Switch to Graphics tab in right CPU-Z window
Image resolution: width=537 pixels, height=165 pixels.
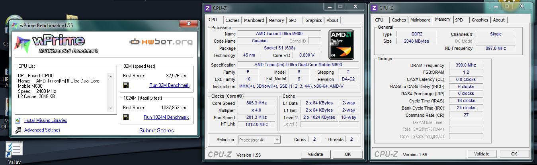pyautogui.click(x=480, y=20)
